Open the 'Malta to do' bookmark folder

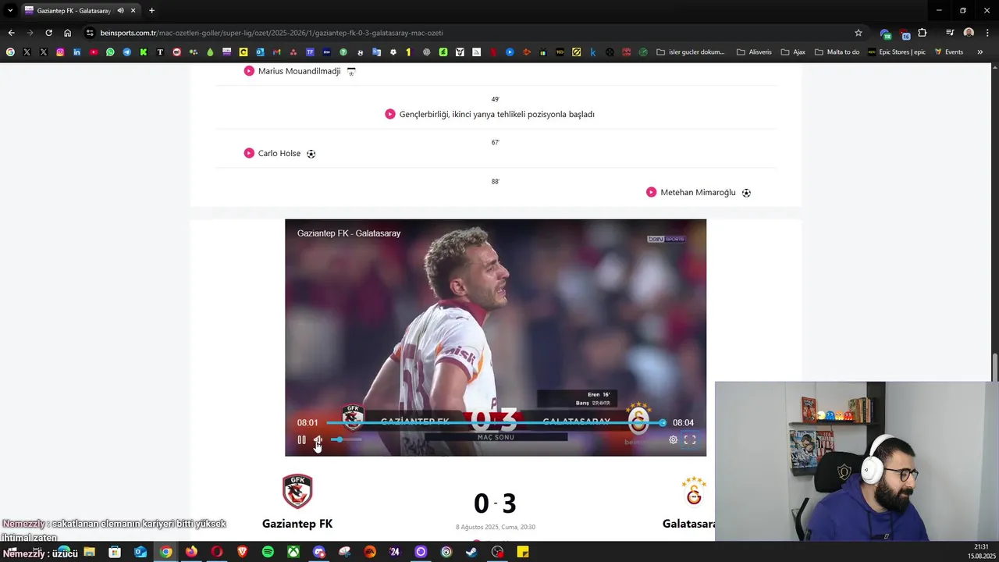click(837, 52)
